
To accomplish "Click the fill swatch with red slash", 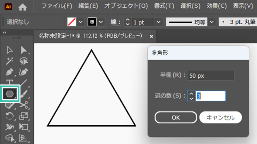I will click(72, 22).
